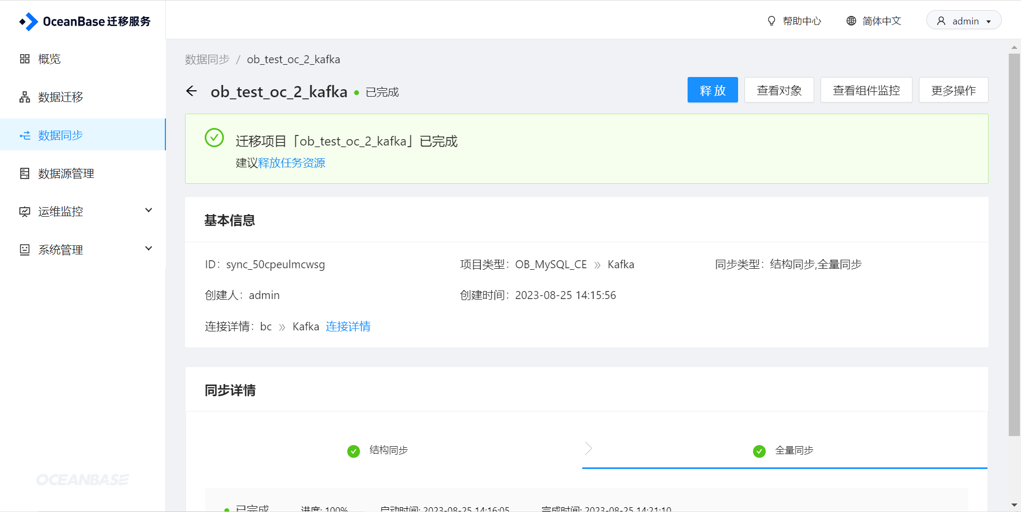Click the 运维监控 monitor icon

(24, 212)
